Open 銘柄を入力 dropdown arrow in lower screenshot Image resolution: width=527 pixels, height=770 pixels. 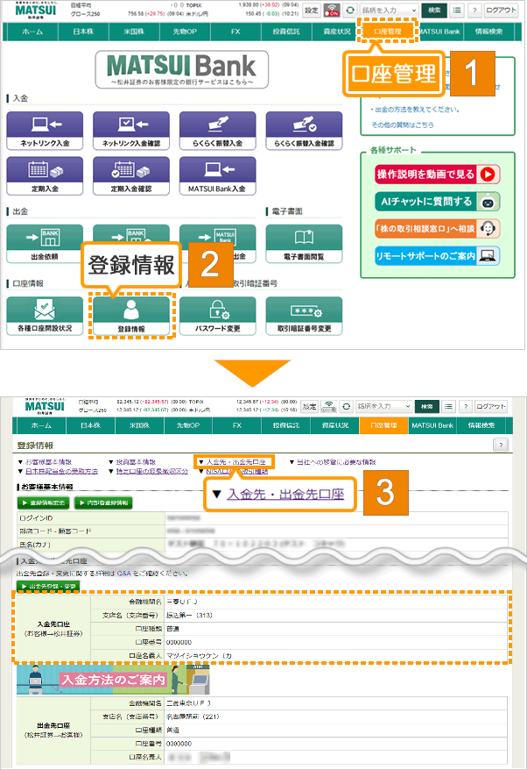coord(407,406)
